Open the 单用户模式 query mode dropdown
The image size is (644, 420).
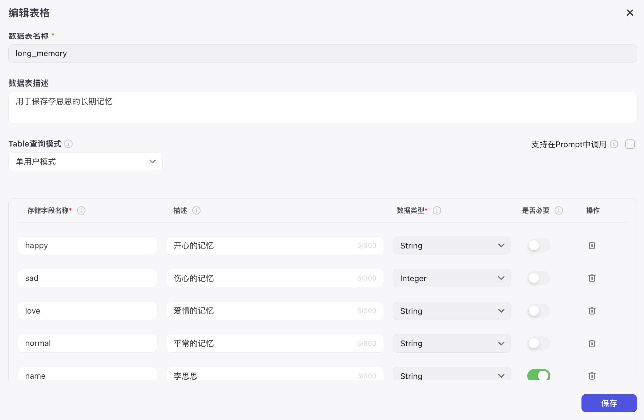(85, 162)
